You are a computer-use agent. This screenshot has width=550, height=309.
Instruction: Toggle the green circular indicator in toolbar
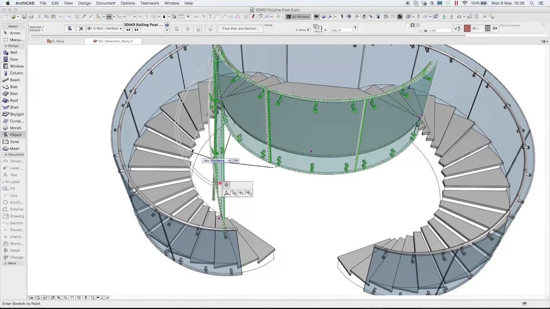(x=278, y=17)
